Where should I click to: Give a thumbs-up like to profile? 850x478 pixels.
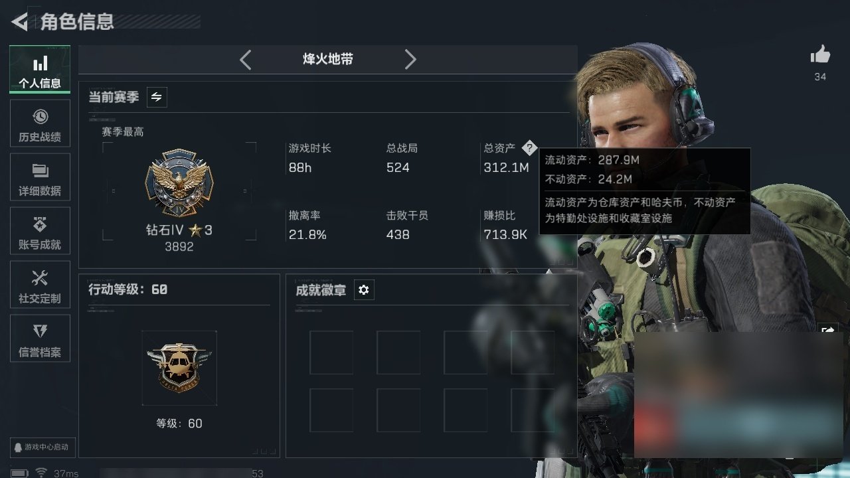[820, 55]
